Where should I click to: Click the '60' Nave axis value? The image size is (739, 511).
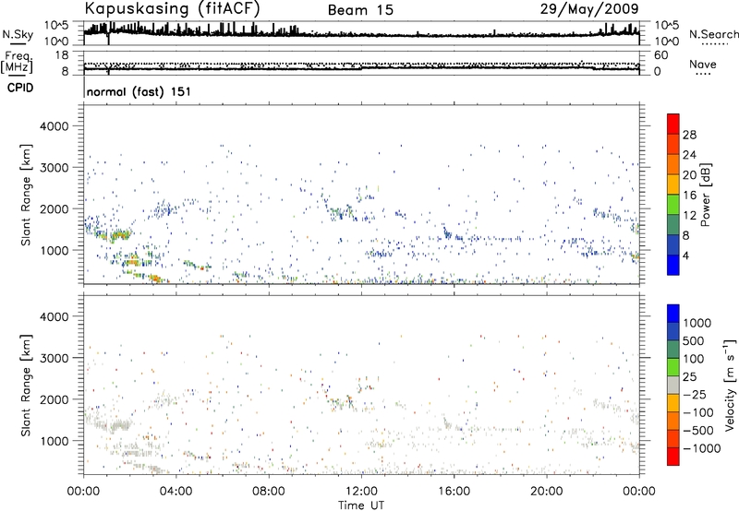click(660, 55)
